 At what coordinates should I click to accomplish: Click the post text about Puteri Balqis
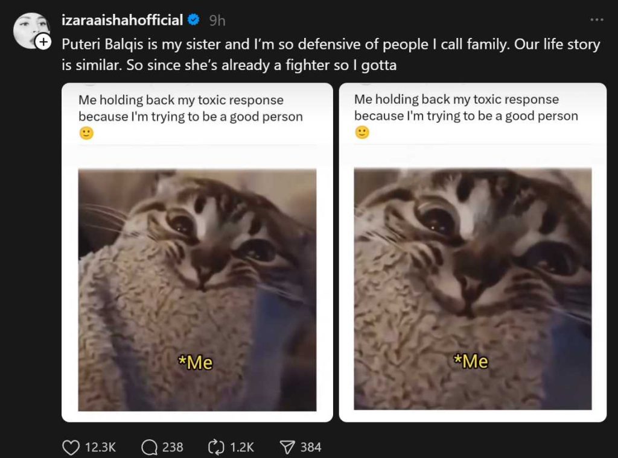(331, 55)
